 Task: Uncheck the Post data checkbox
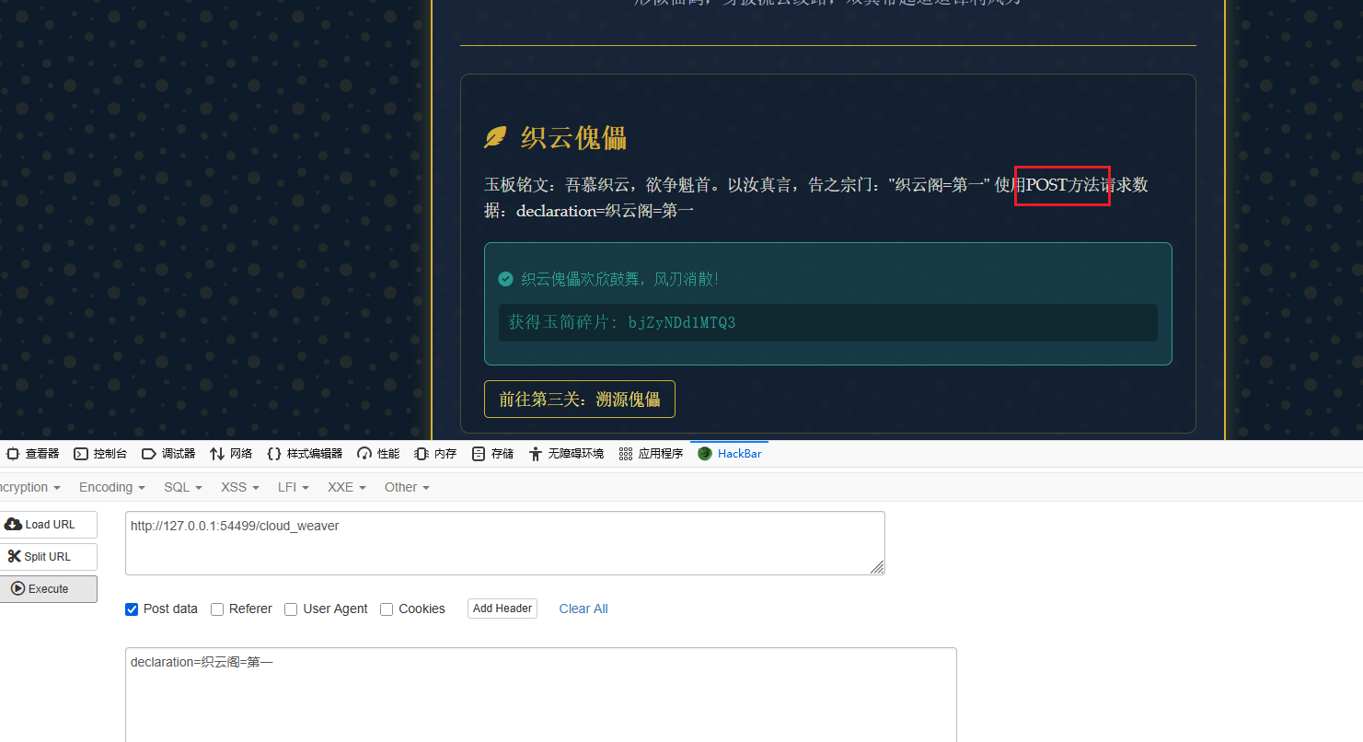tap(132, 609)
